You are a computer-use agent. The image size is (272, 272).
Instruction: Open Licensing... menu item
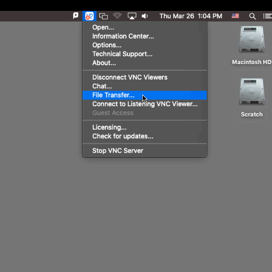click(x=144, y=127)
